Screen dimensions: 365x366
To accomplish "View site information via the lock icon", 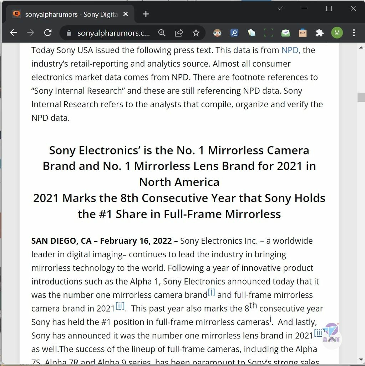I will pyautogui.click(x=69, y=33).
